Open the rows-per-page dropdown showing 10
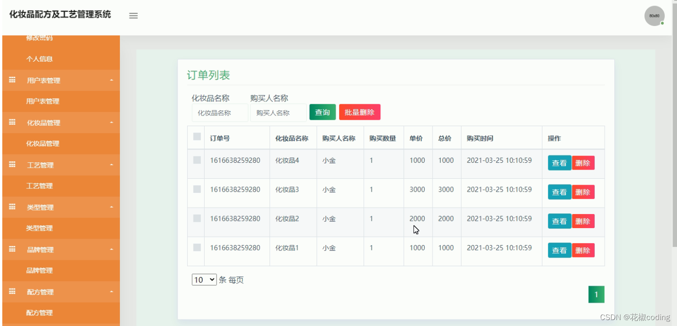 click(x=204, y=280)
